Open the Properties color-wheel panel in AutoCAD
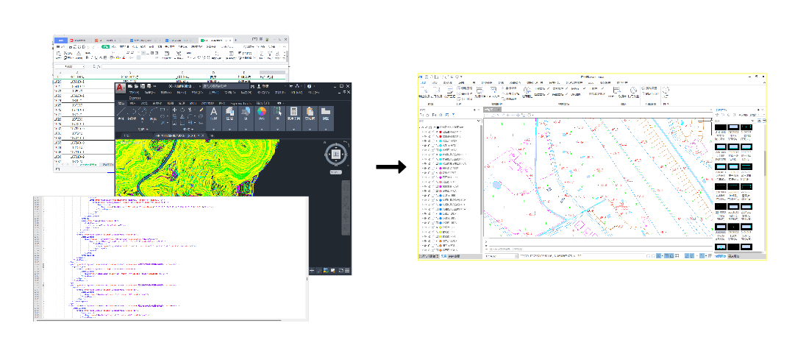Screen dimensions: 795x354 262,113
